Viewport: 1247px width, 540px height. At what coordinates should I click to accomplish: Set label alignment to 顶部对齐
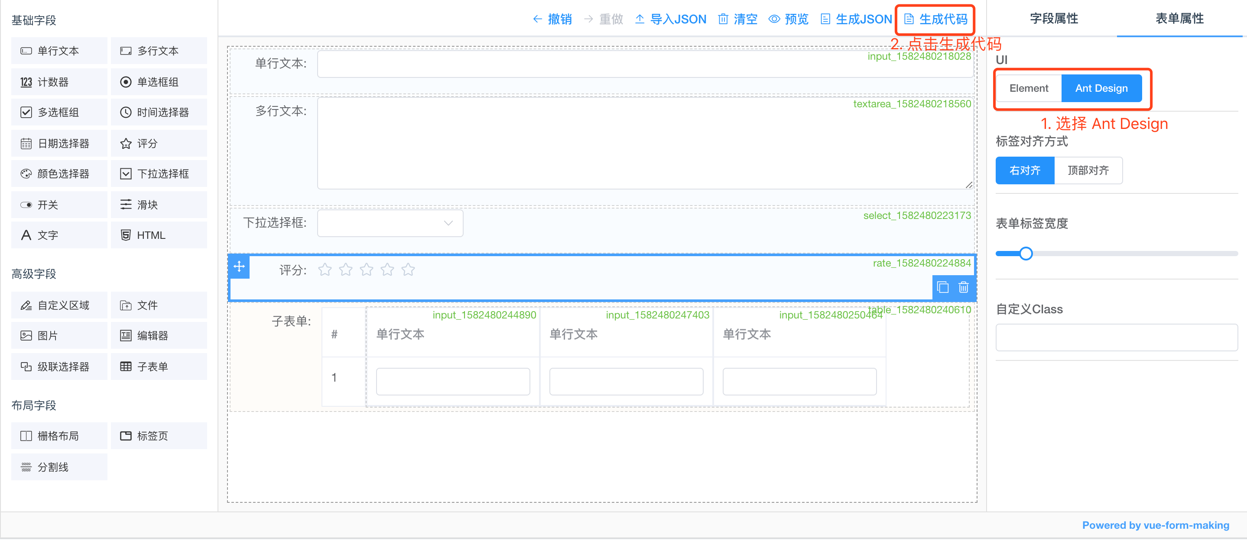coord(1088,170)
